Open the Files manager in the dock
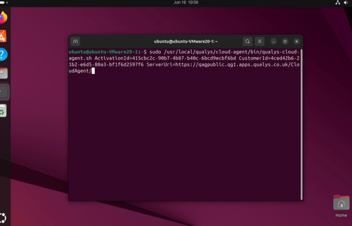The width and height of the screenshot is (352, 226). (3, 73)
